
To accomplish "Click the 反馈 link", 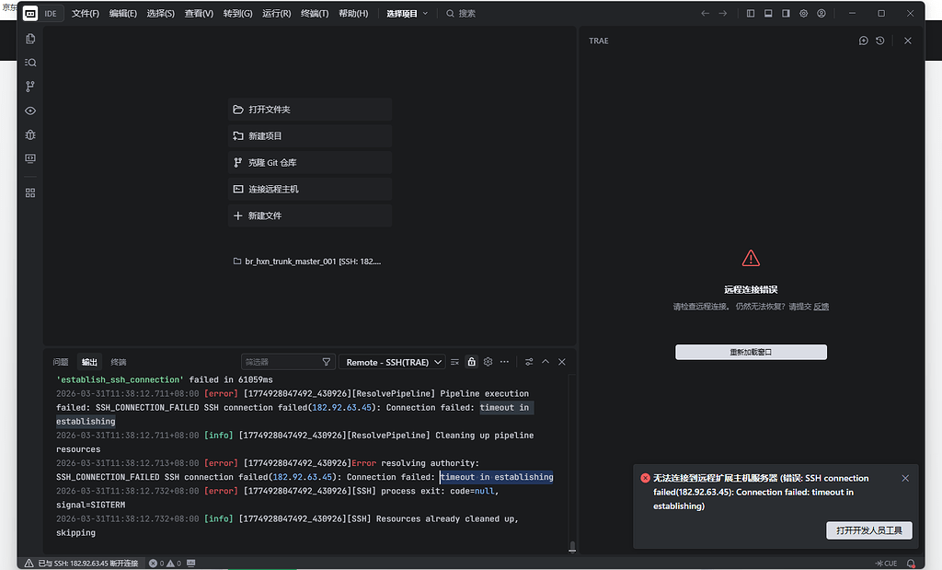I will [x=821, y=307].
